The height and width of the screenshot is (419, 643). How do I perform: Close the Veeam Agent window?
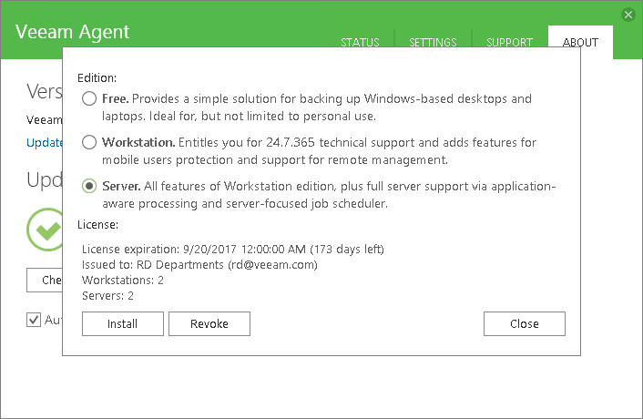click(628, 15)
